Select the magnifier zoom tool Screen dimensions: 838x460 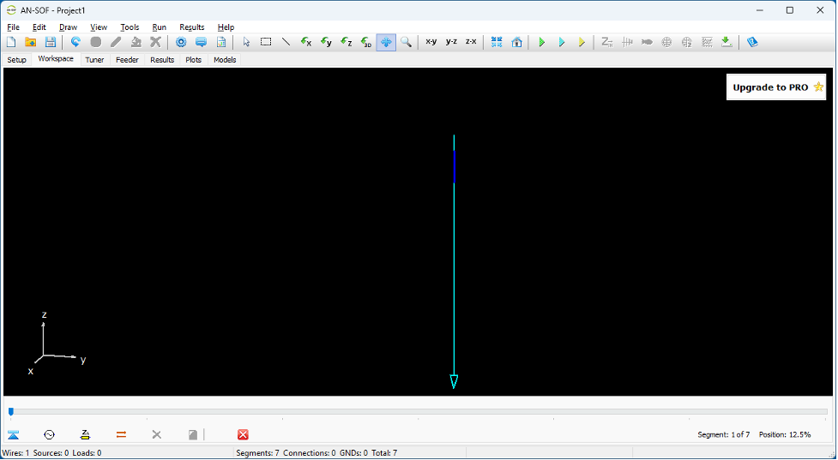pos(407,42)
